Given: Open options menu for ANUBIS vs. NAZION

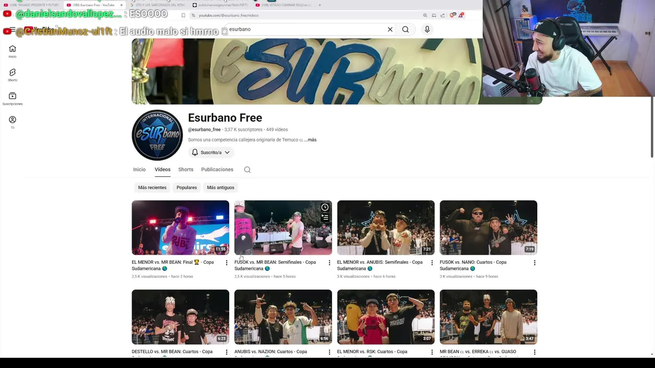Looking at the screenshot, I should pos(329,352).
